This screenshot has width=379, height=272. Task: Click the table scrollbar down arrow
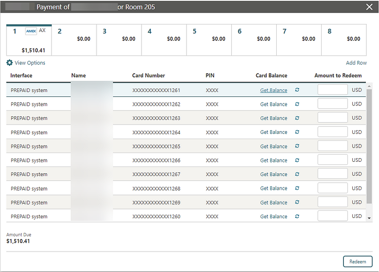[x=369, y=218]
